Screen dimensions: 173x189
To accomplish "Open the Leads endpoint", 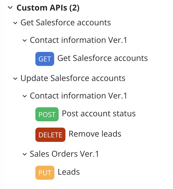I will pyautogui.click(x=69, y=172).
